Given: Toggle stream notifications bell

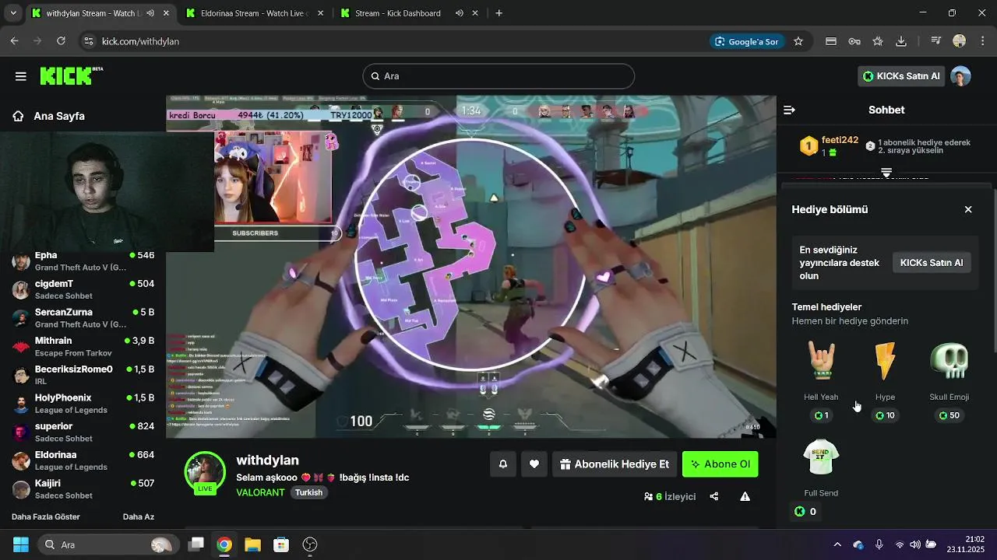Looking at the screenshot, I should (x=503, y=464).
